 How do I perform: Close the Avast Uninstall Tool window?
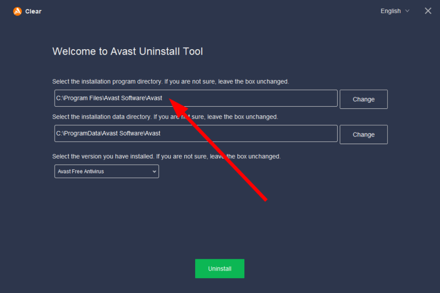pos(428,10)
